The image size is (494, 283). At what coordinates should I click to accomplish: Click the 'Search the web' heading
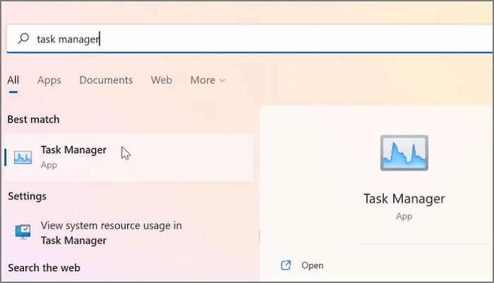coord(44,268)
